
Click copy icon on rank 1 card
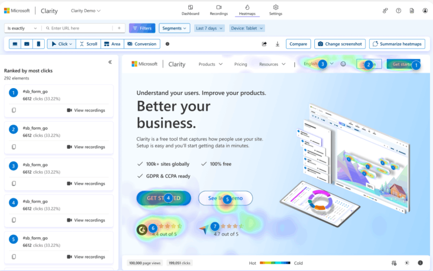coord(14,110)
